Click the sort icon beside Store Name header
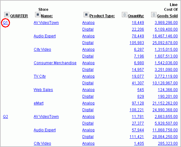This screenshot has width=181, height=147. [38, 14]
